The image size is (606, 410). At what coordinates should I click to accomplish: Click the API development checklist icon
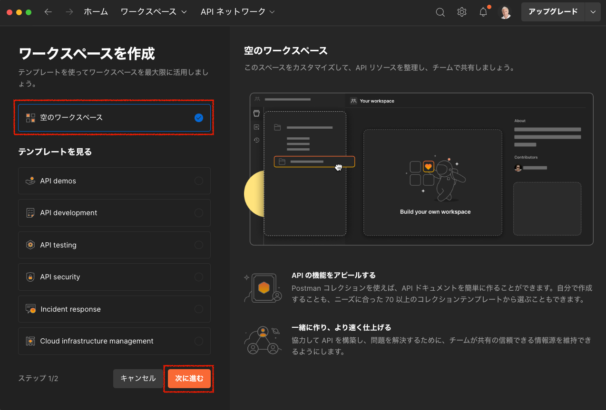30,212
